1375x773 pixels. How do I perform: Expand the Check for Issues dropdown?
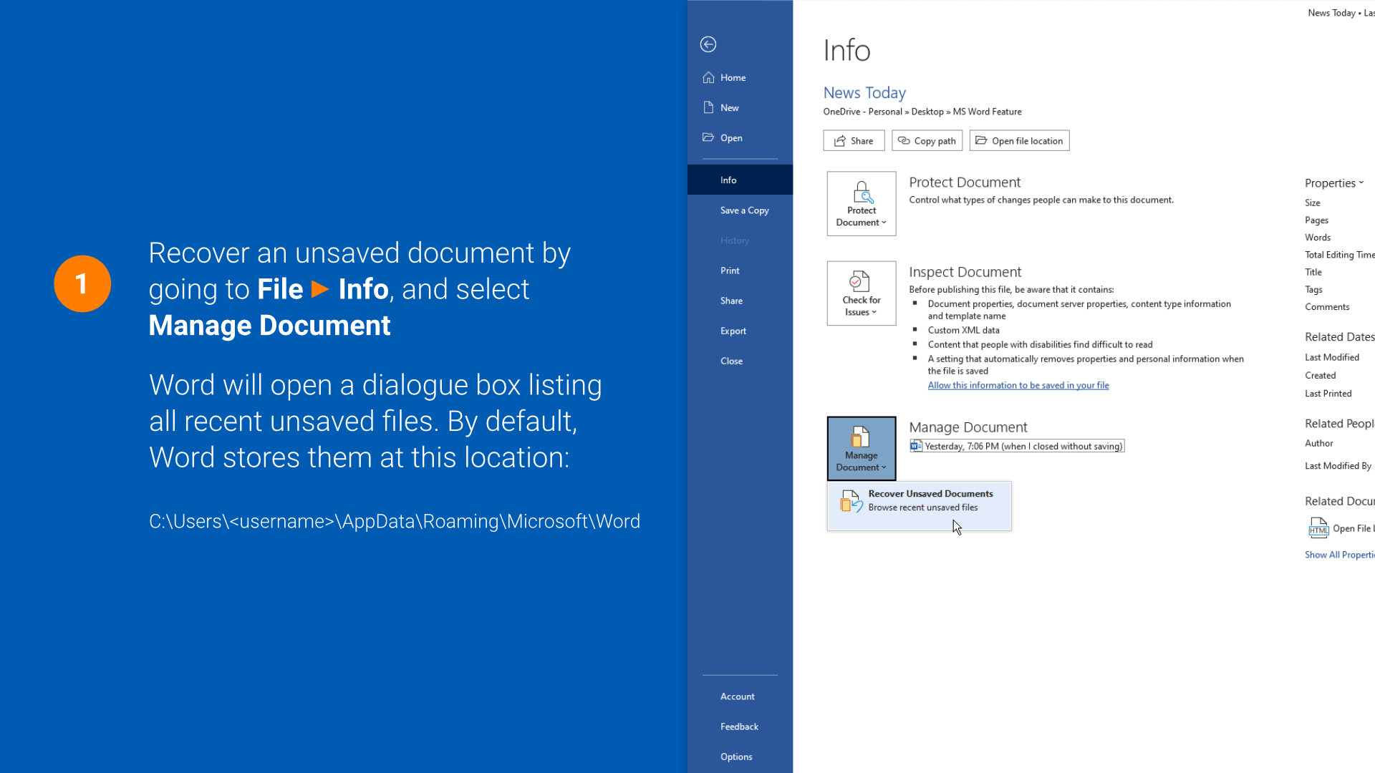862,293
